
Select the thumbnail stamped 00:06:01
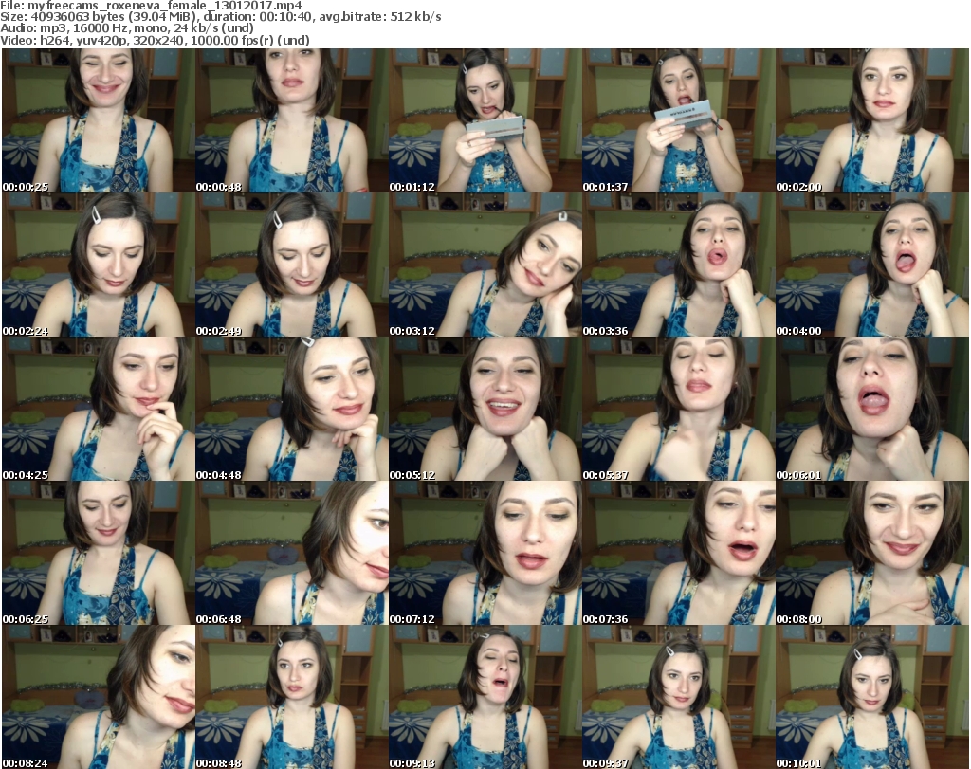click(872, 410)
